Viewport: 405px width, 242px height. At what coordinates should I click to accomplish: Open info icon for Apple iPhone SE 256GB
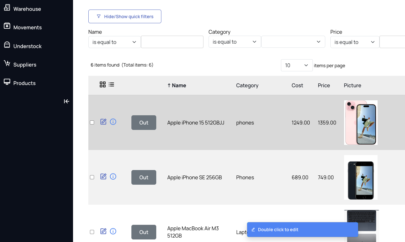(113, 176)
